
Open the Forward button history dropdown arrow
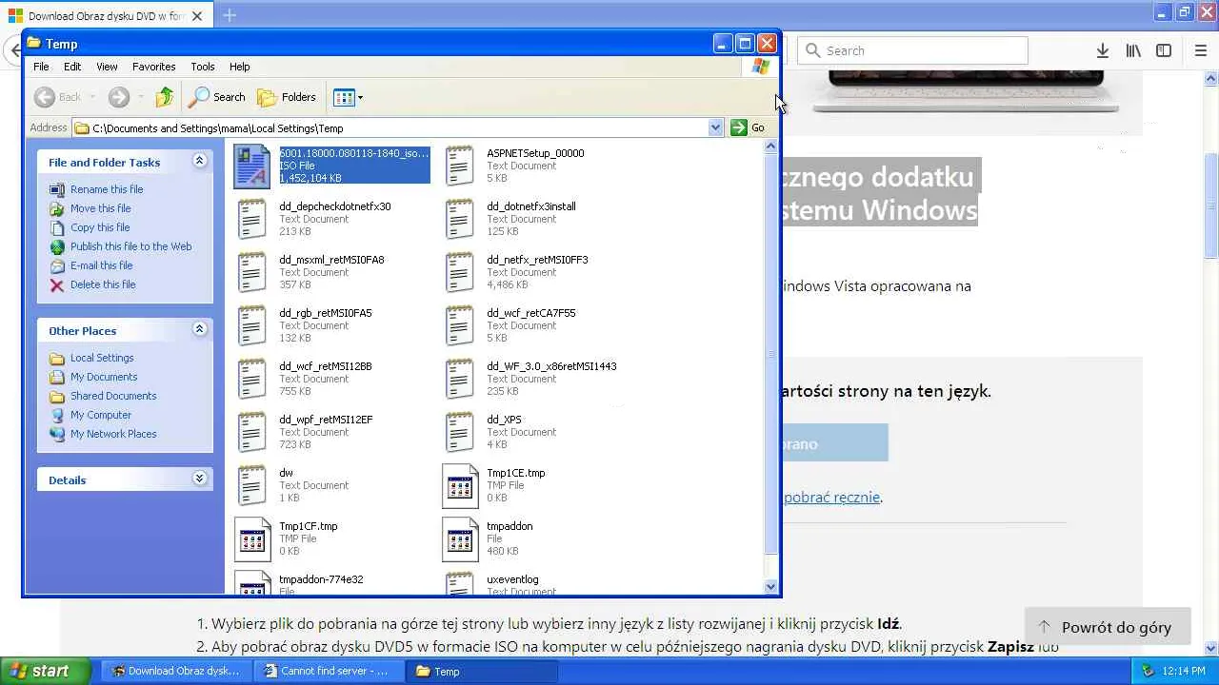pyautogui.click(x=140, y=97)
